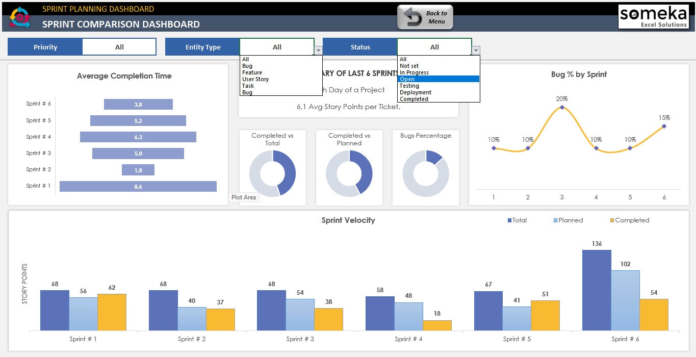Image resolution: width=696 pixels, height=357 pixels.
Task: Click the SPRINT COMPARISON DASHBOARD header
Action: 120,24
